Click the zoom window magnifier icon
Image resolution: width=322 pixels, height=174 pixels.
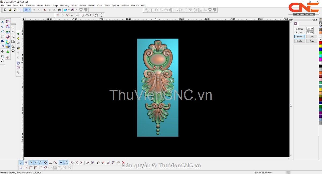pyautogui.click(x=2, y=22)
